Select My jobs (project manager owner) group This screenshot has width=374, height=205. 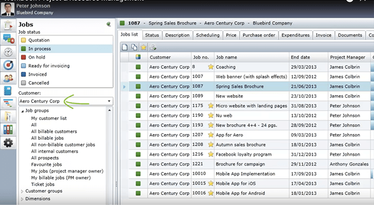pyautogui.click(x=67, y=171)
